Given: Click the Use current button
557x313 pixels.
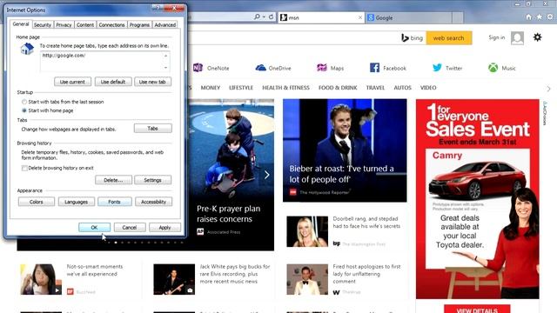Looking at the screenshot, I should pyautogui.click(x=72, y=82).
